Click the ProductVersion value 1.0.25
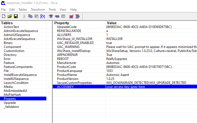This screenshot has height=123, width=197. [x=110, y=79]
